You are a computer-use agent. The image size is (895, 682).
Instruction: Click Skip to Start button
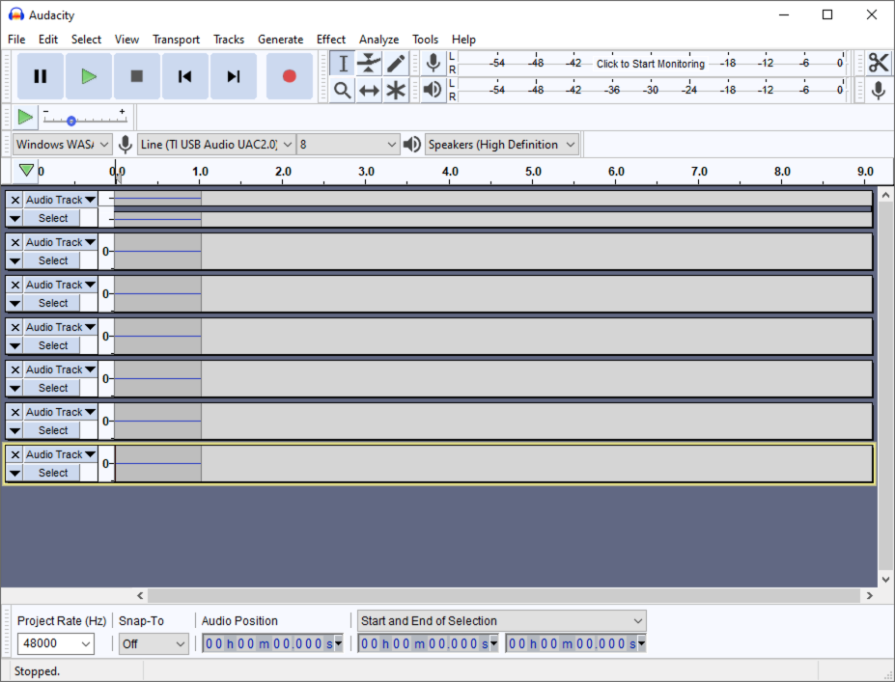(x=185, y=76)
